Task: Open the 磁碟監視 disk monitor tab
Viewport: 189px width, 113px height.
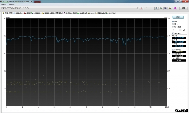Action: click(82, 13)
